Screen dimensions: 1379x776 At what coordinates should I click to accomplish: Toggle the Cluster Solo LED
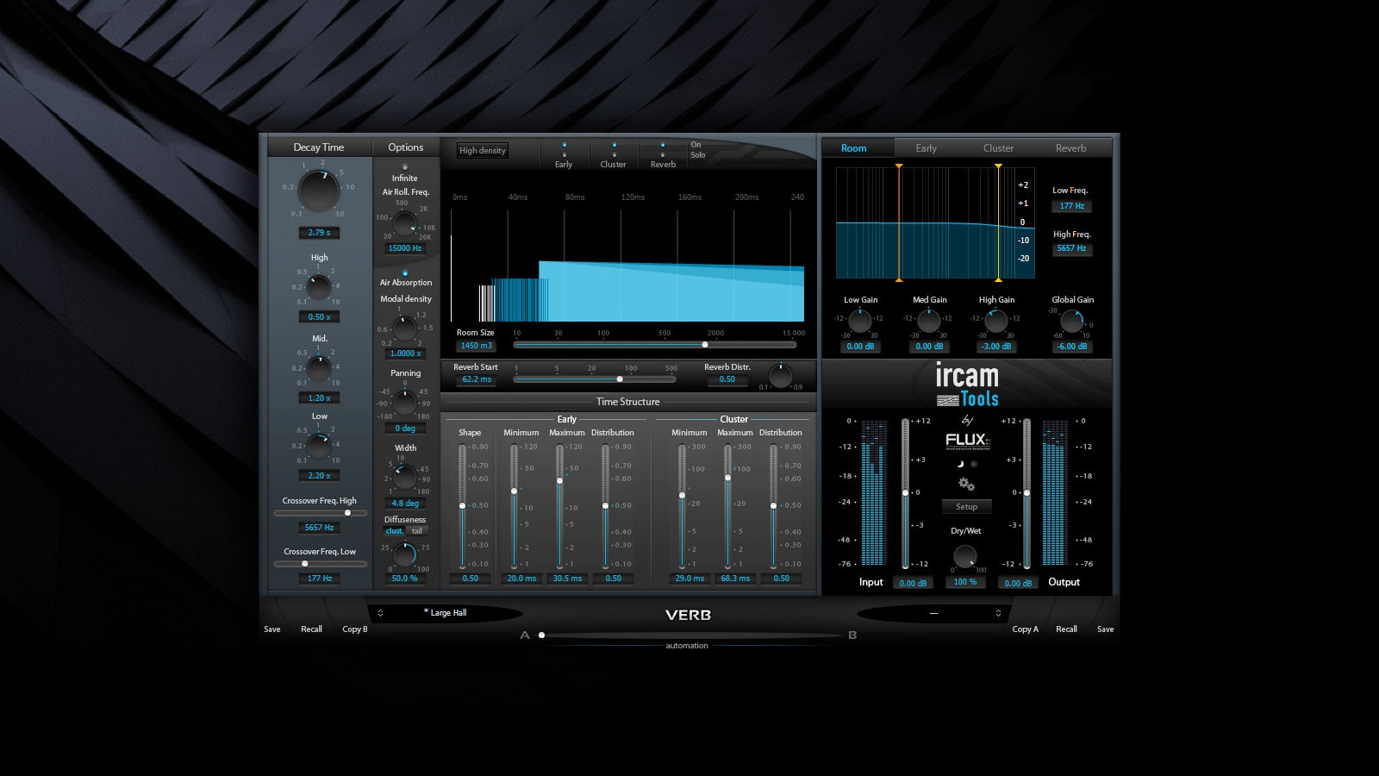click(x=614, y=155)
